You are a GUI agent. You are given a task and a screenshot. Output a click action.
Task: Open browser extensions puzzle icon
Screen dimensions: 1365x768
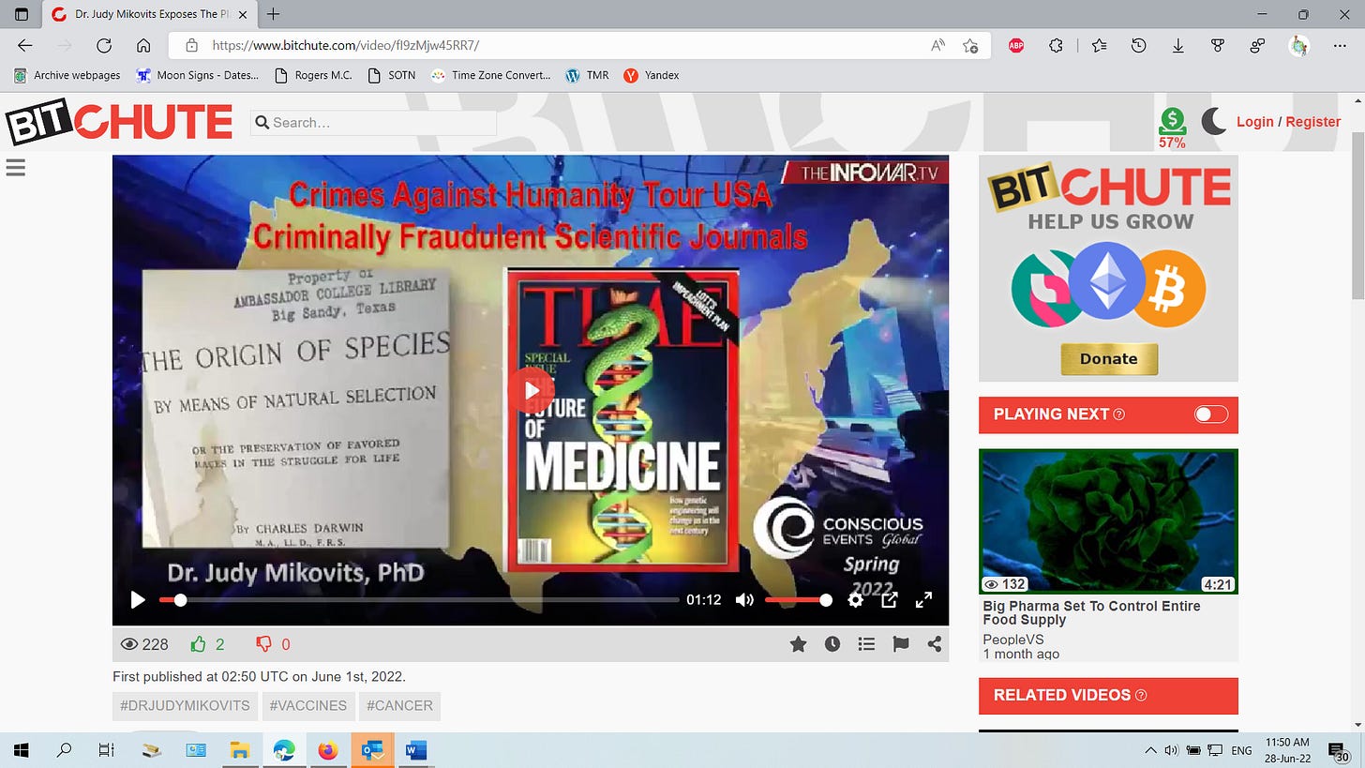point(1056,45)
